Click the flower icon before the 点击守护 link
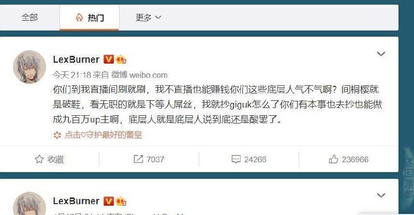 57,135
